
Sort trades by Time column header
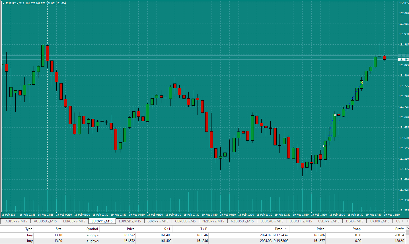tap(278, 229)
